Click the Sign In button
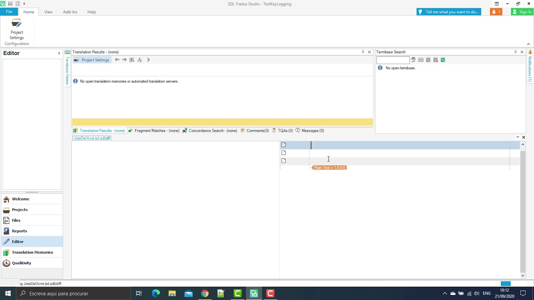Image resolution: width=534 pixels, height=300 pixels. click(522, 12)
